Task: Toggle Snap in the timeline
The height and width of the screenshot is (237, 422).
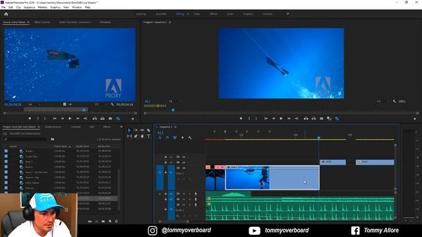Action: [x=167, y=138]
